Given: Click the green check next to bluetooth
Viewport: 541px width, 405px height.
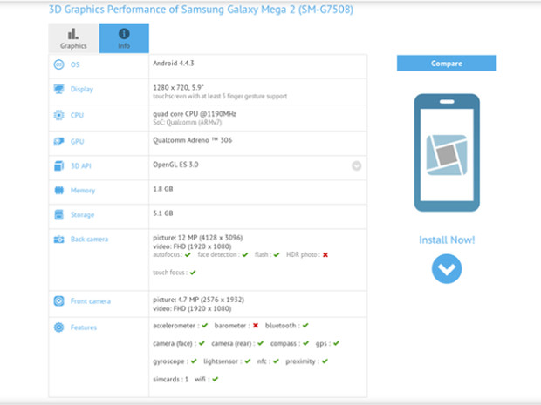Looking at the screenshot, I should pos(305,326).
